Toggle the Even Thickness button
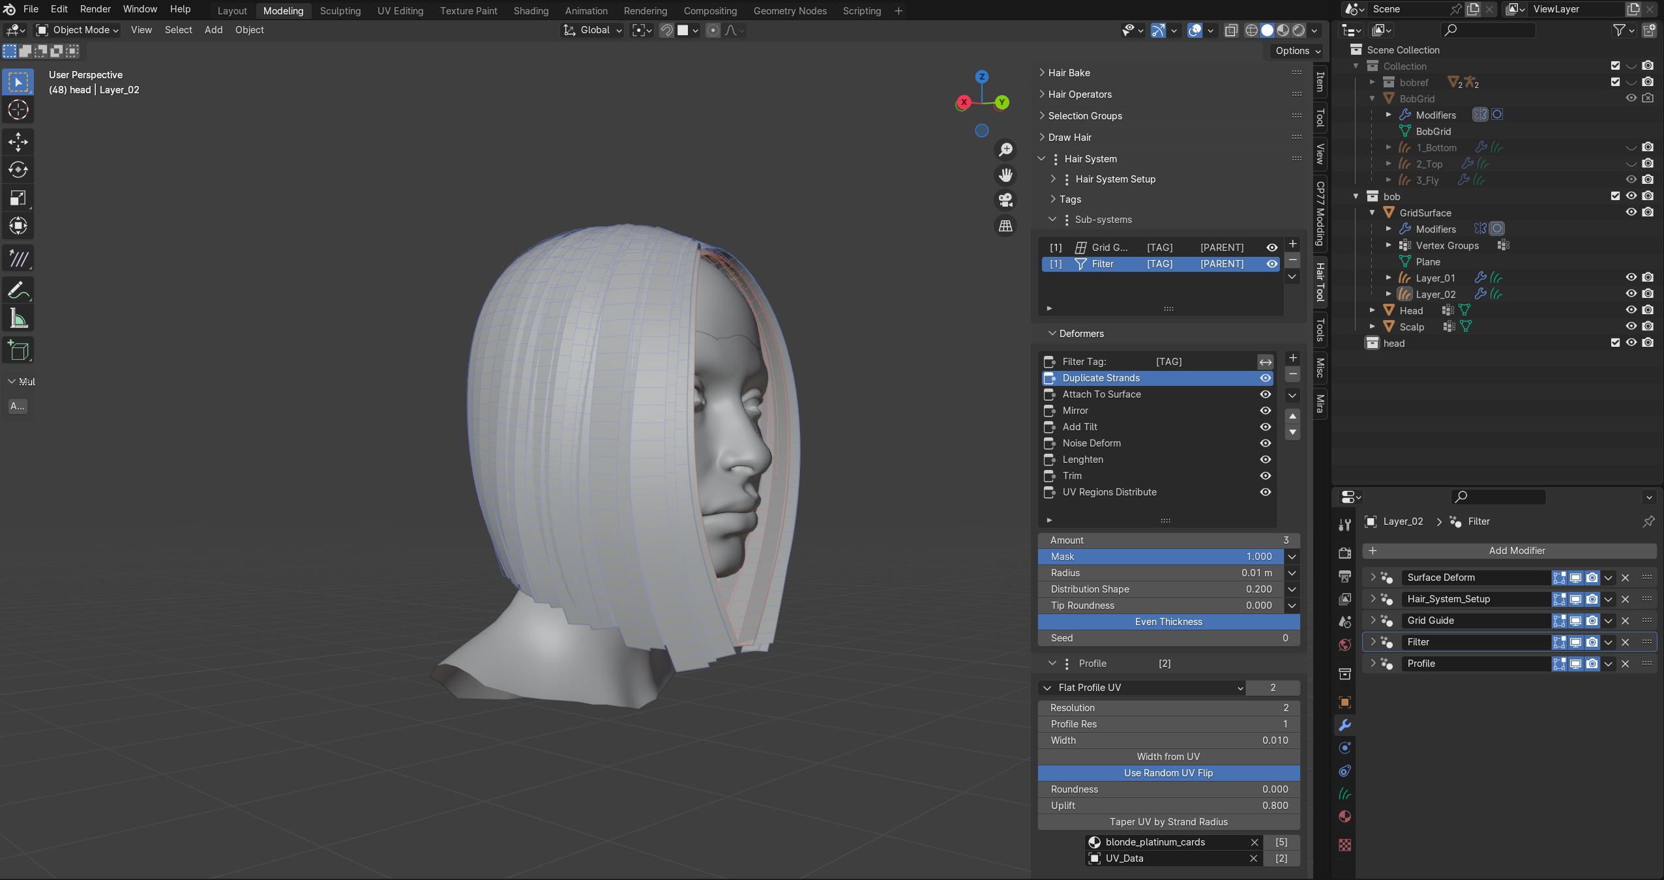 1168,622
